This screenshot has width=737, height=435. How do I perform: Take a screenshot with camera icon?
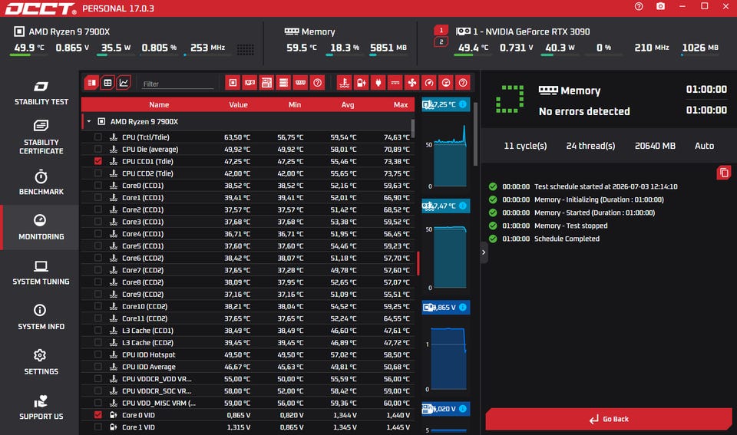[660, 7]
